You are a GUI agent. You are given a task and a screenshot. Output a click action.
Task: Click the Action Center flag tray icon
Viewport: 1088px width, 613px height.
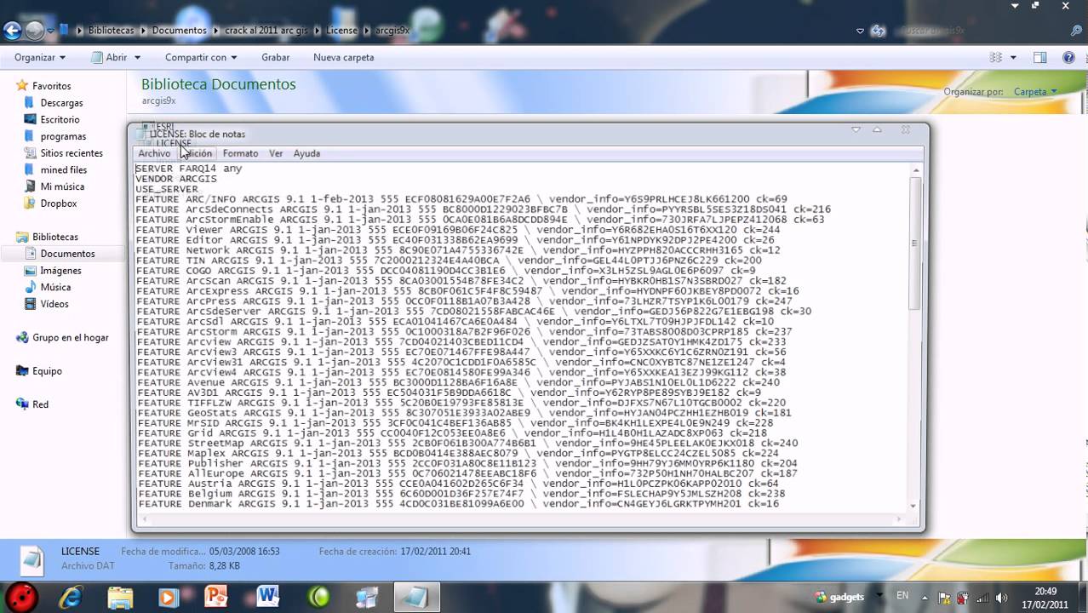(946, 598)
